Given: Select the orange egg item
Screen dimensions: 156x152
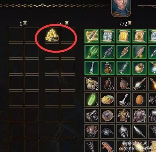Looking at the screenshot, I should [x=140, y=100].
